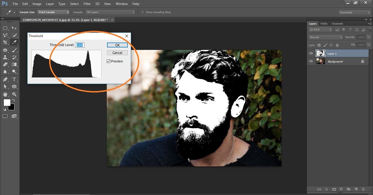The width and height of the screenshot is (373, 195).
Task: Uncheck the Preview checkbox in the Threshold dialog
Action: pos(108,61)
